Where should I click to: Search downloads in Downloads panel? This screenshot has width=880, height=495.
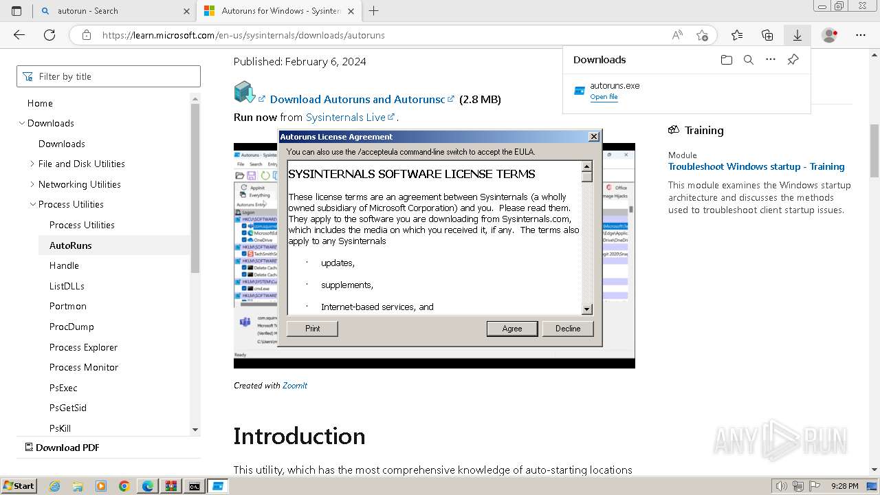coord(749,60)
